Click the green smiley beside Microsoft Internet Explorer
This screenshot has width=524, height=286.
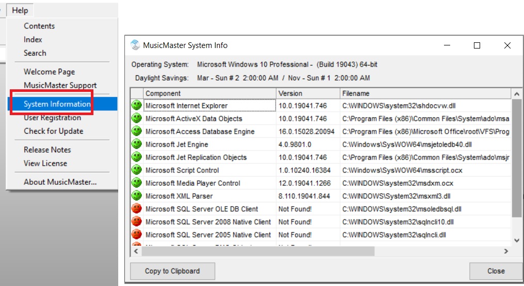tap(136, 105)
